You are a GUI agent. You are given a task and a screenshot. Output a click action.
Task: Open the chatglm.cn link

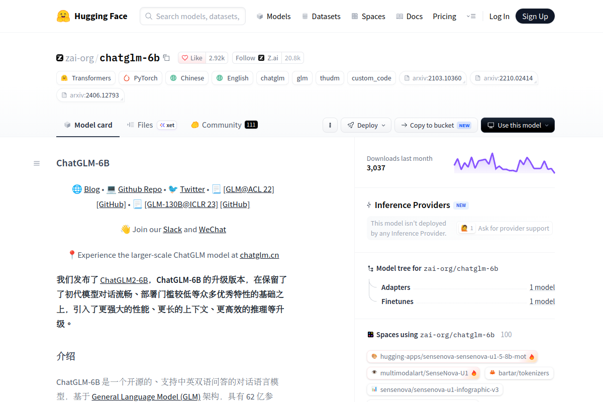coord(259,255)
